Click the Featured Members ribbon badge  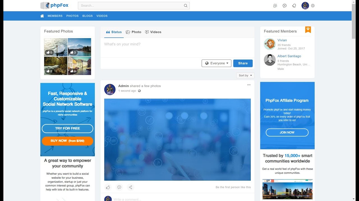click(308, 30)
